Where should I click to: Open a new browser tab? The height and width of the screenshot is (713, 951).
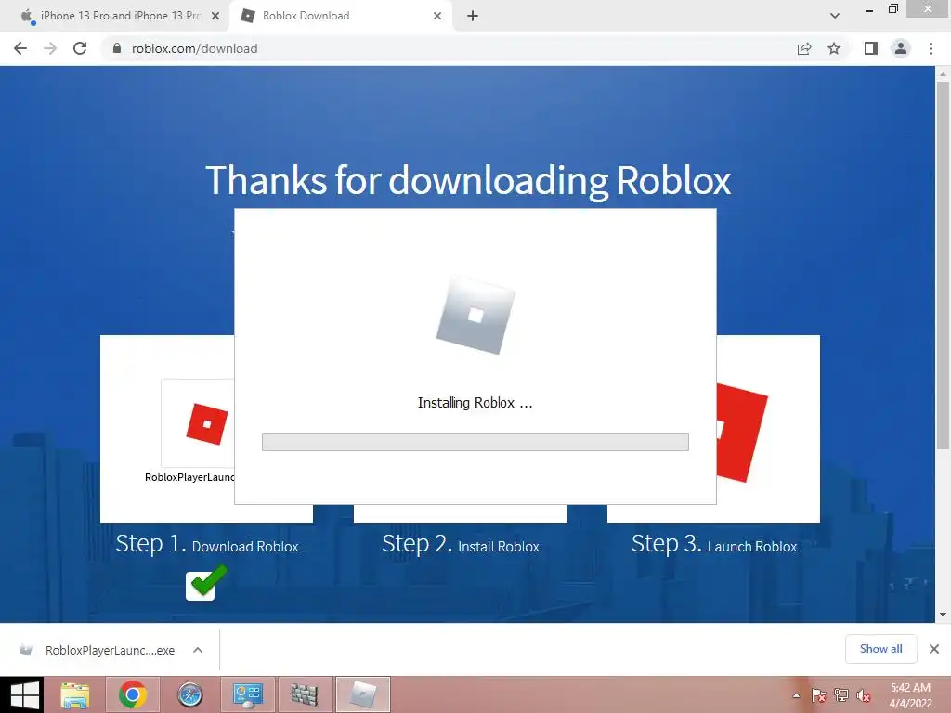pyautogui.click(x=473, y=16)
